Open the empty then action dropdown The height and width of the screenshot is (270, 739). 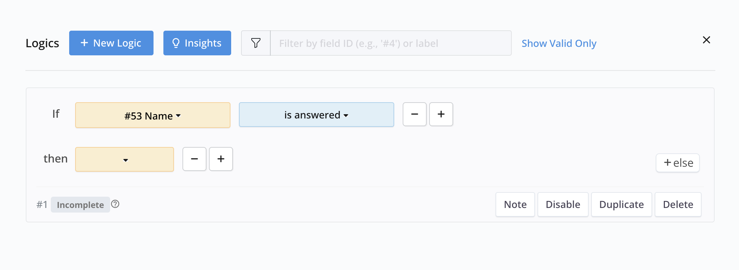tap(125, 159)
